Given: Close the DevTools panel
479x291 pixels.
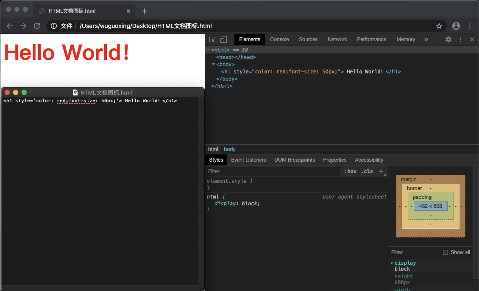Looking at the screenshot, I should (472, 39).
